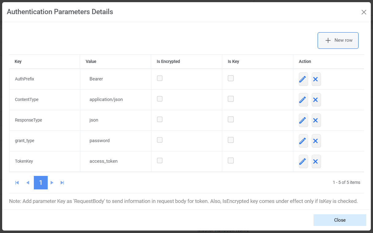Edit the AuthPrefix parameter row
373x233 pixels.
coord(303,79)
